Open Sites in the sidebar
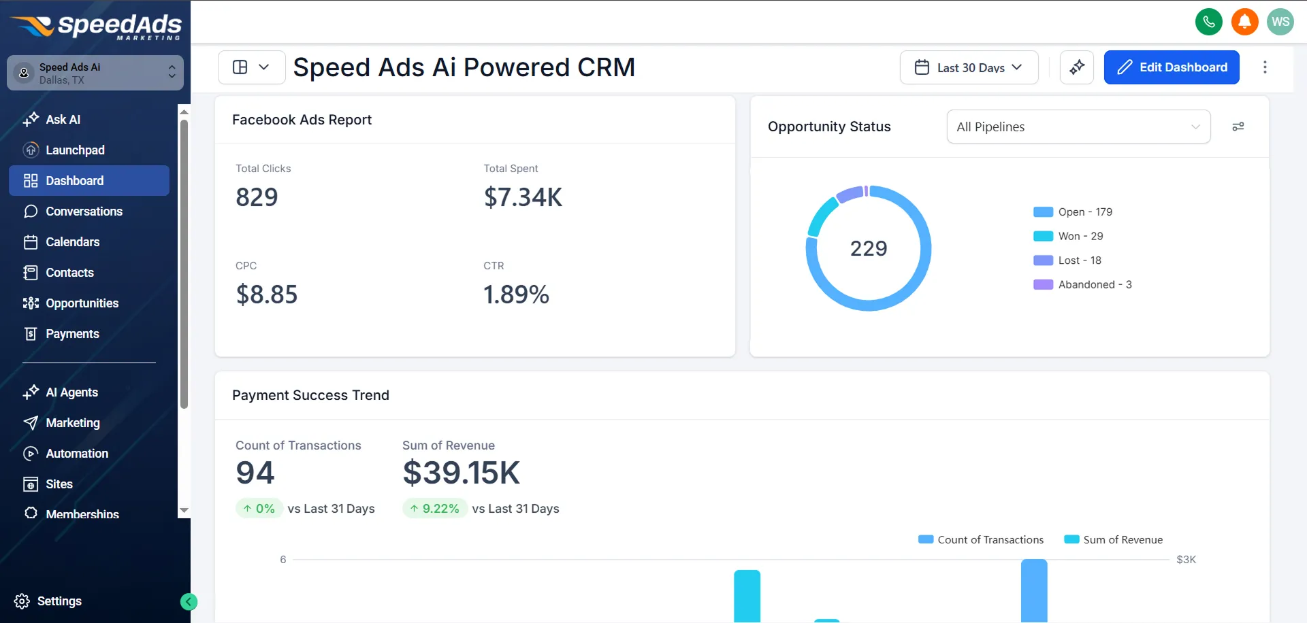Image resolution: width=1307 pixels, height=623 pixels. (89, 484)
